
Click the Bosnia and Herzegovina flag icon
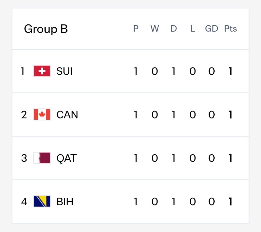(42, 201)
